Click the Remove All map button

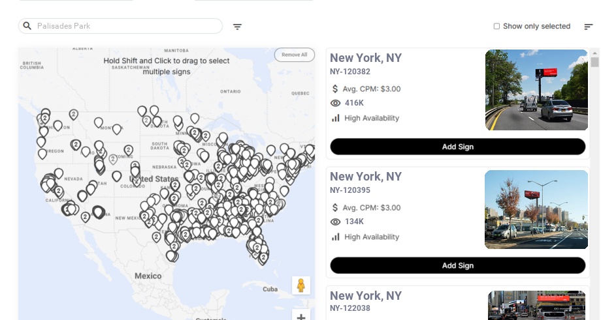point(294,55)
